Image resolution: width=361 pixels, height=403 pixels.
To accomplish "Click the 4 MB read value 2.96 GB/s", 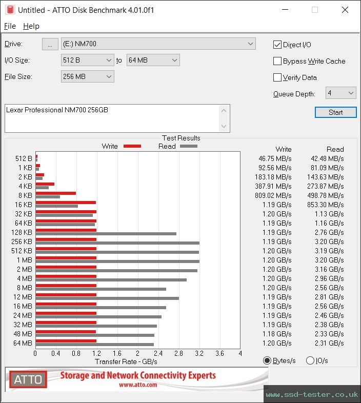I will 329,278.
